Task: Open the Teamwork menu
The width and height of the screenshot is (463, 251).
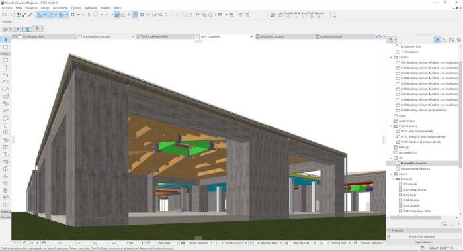Action: click(x=91, y=8)
